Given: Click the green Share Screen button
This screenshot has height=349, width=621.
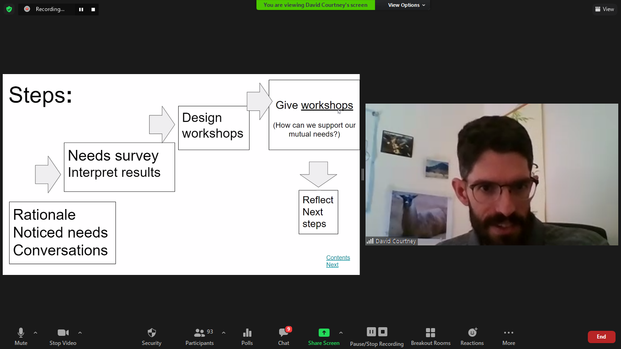Looking at the screenshot, I should 324,337.
